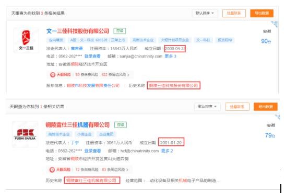Open the 文一三佳 company logo
285x193 pixels.
pos(26,40)
